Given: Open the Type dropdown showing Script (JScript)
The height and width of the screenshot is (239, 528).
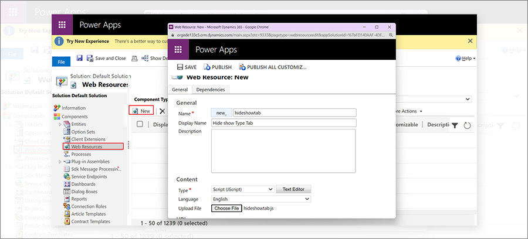Looking at the screenshot, I should 243,189.
